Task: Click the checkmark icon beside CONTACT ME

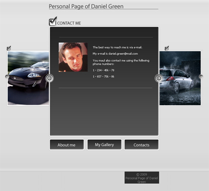Action: 53,21
